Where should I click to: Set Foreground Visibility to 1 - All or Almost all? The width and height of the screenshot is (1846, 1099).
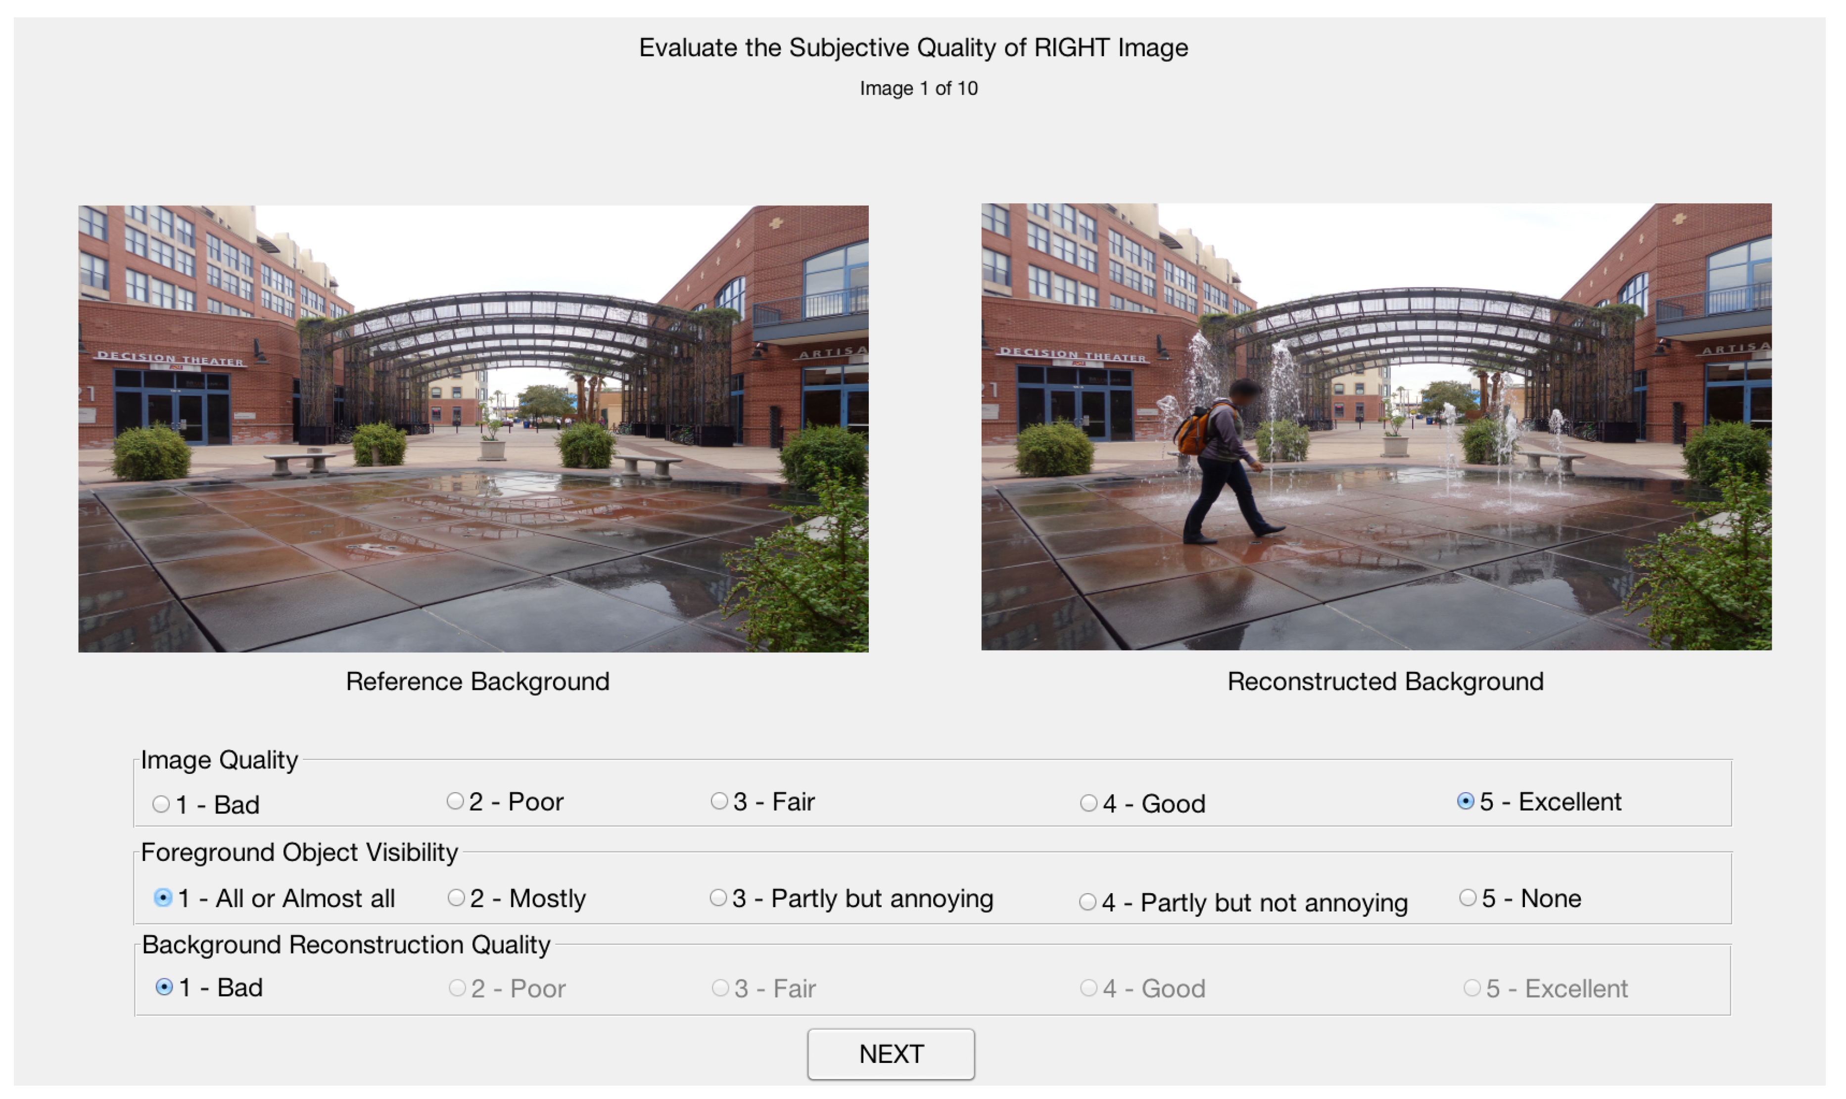coord(163,898)
